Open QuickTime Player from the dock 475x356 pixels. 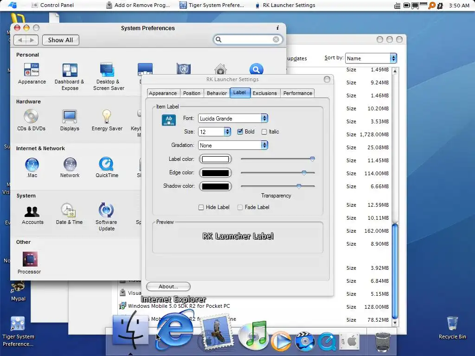pos(327,342)
